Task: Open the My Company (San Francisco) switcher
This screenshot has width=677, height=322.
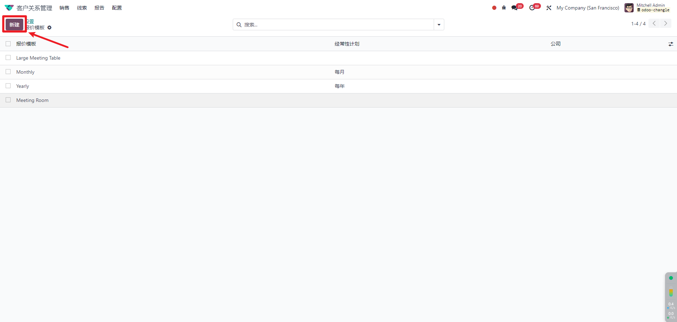Action: pyautogui.click(x=587, y=8)
